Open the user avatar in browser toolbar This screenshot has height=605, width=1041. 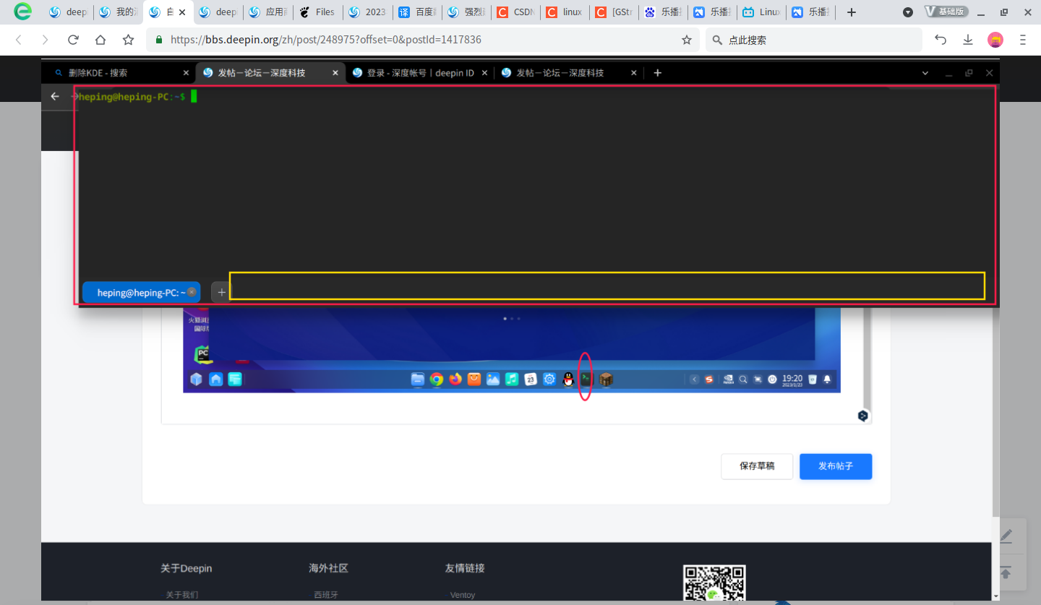(995, 40)
